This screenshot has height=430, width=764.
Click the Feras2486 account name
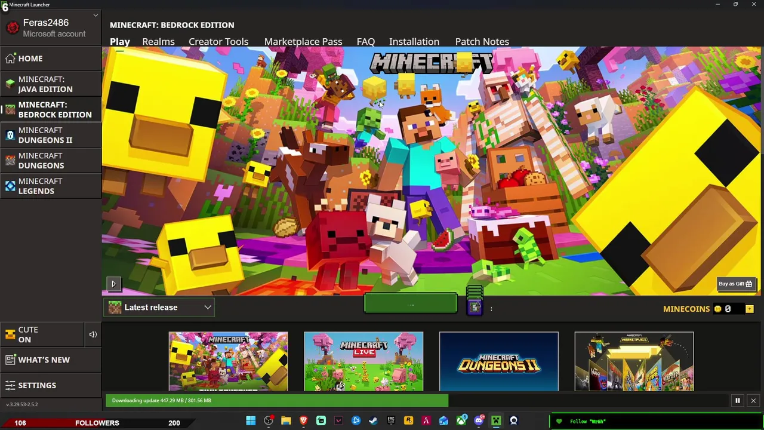coord(45,23)
